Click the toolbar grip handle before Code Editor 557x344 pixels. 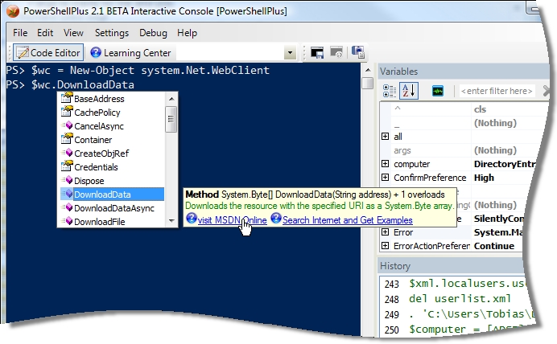pyautogui.click(x=10, y=52)
